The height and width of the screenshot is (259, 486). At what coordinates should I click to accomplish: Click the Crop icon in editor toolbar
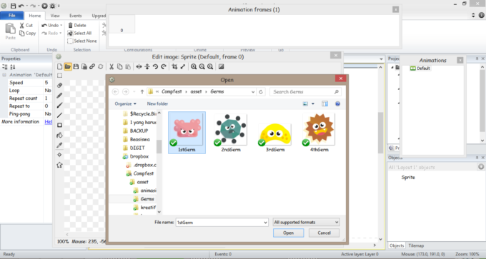pos(175,66)
